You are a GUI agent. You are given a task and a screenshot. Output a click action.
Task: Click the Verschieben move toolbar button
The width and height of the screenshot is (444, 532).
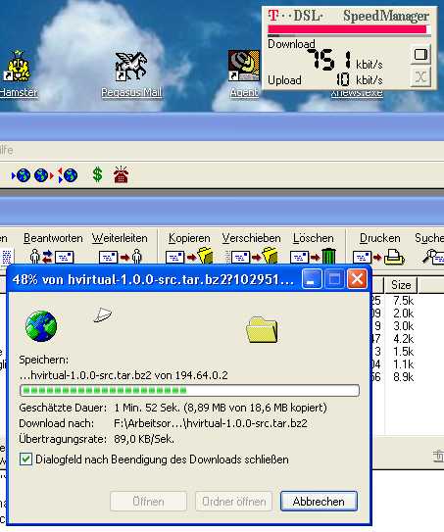coord(251,248)
